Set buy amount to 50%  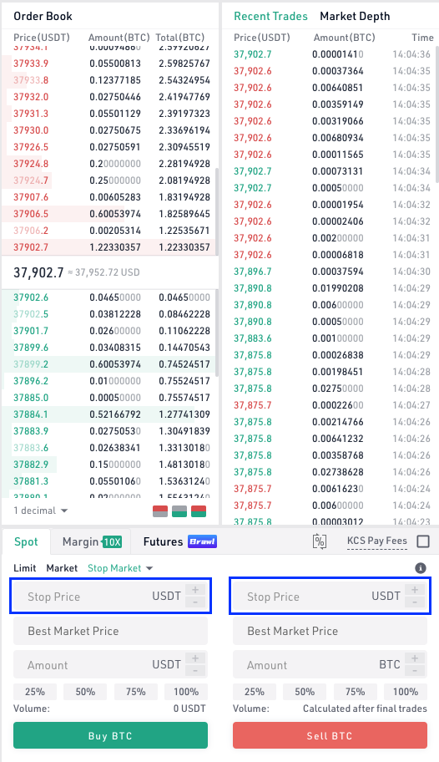point(85,692)
